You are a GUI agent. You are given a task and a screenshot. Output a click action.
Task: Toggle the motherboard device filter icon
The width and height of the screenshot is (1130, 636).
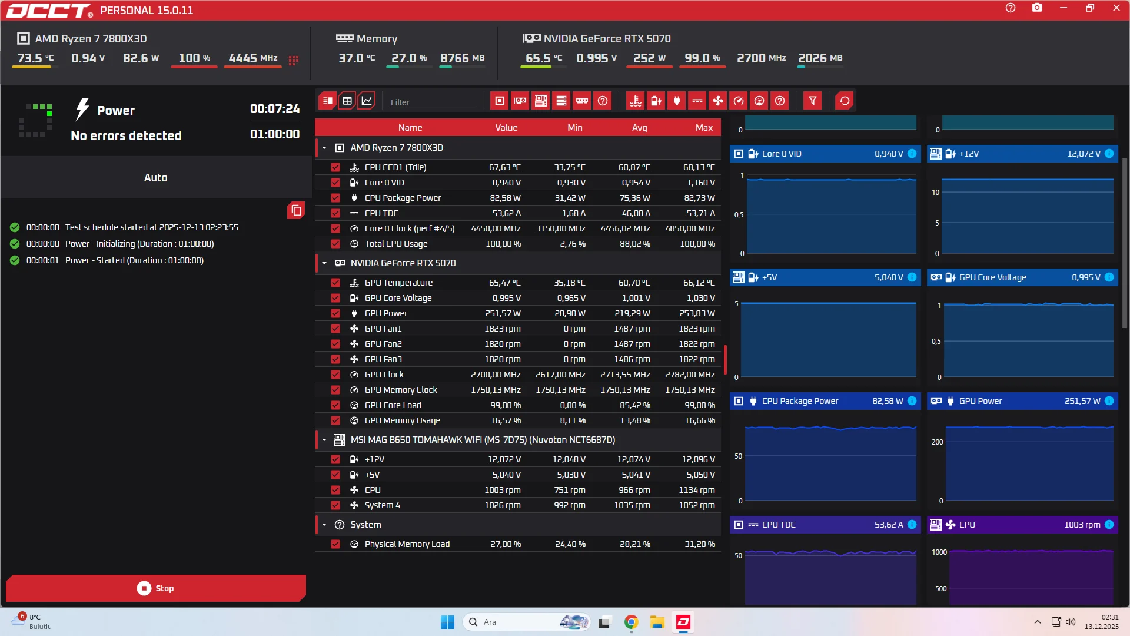coord(540,101)
